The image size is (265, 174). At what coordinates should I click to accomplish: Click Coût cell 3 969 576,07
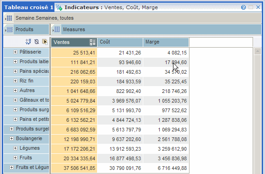120,101
